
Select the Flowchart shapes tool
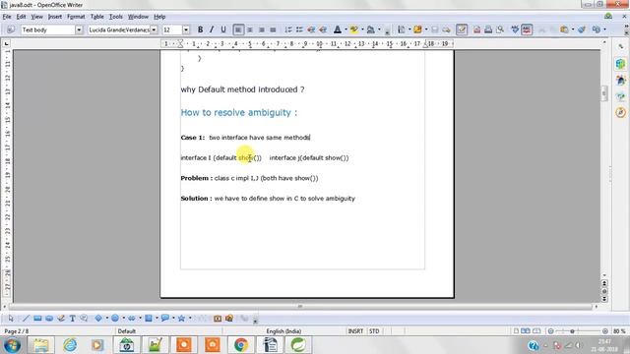149,319
